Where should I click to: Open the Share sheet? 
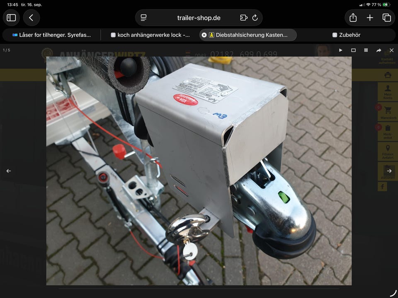[353, 17]
